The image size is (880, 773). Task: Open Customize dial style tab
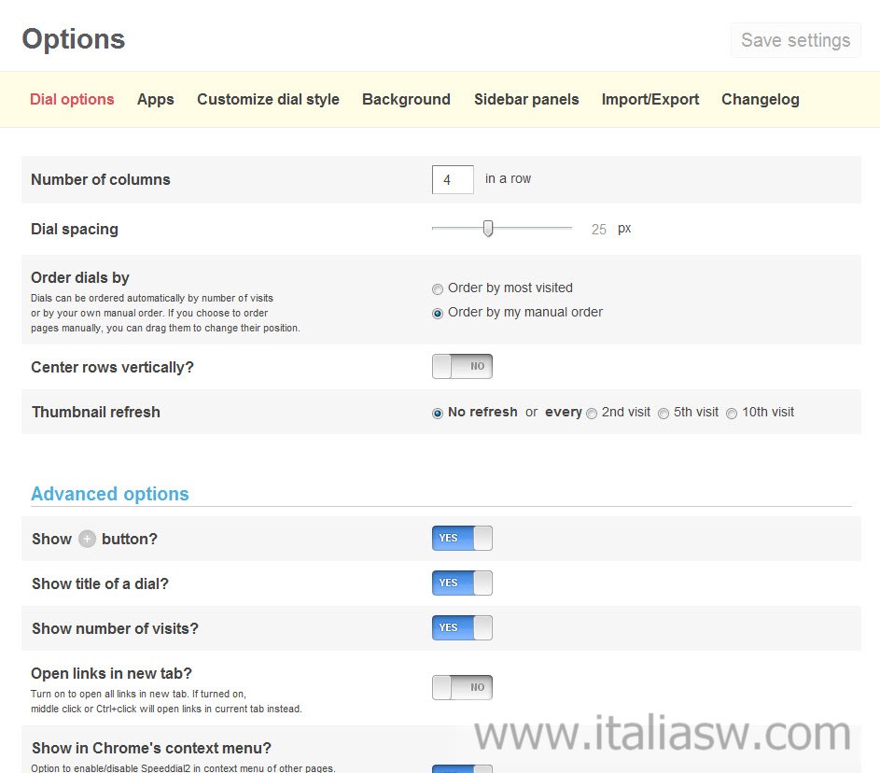coord(268,99)
